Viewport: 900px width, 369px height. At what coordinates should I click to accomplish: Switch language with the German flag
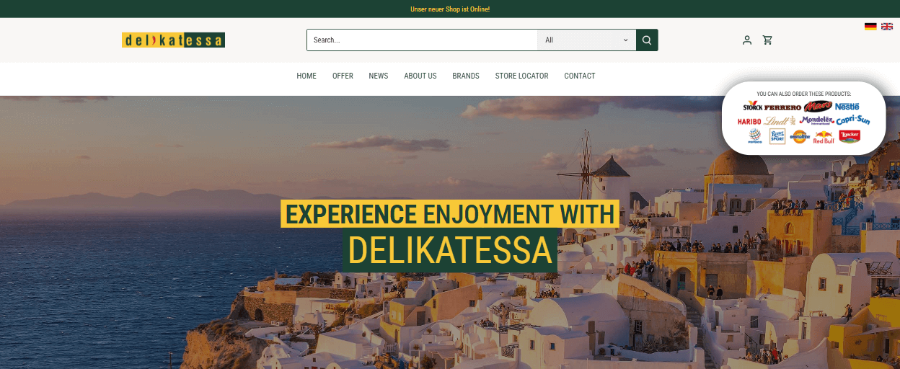click(x=870, y=27)
